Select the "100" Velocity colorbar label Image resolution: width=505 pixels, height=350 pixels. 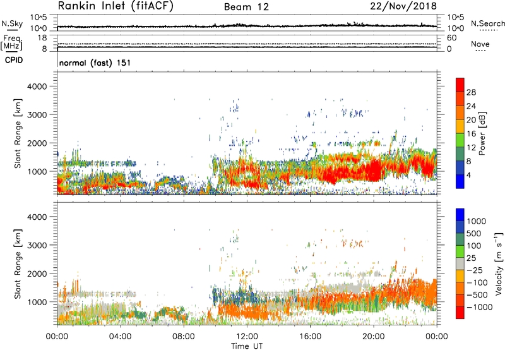click(x=473, y=246)
